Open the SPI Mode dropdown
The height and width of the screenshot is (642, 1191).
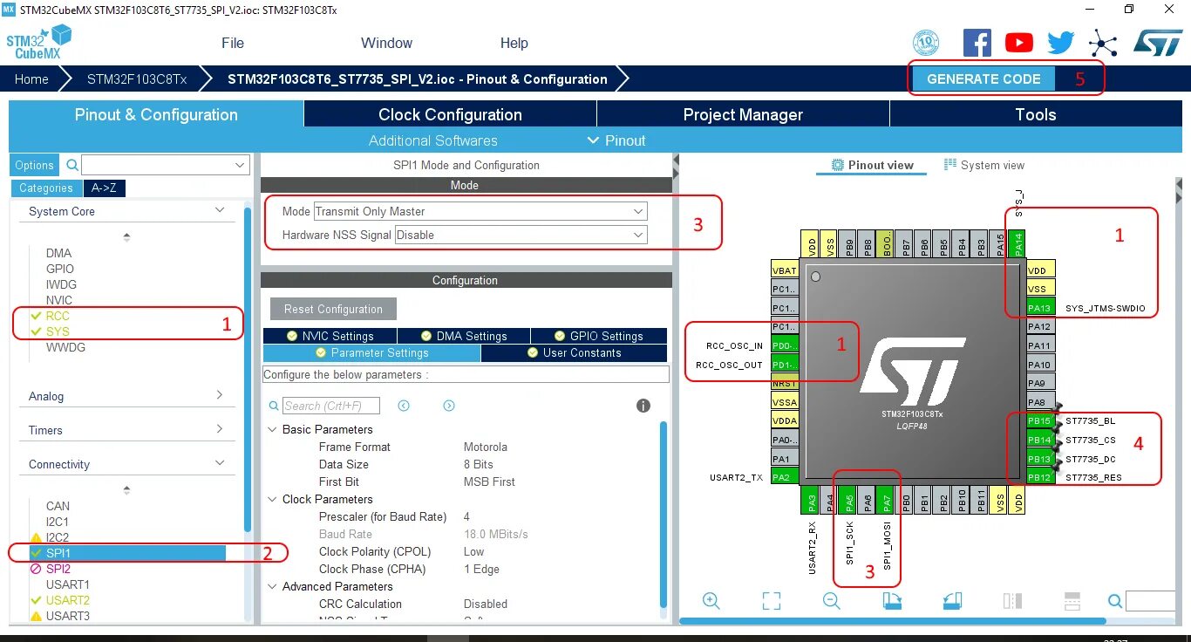coord(480,211)
